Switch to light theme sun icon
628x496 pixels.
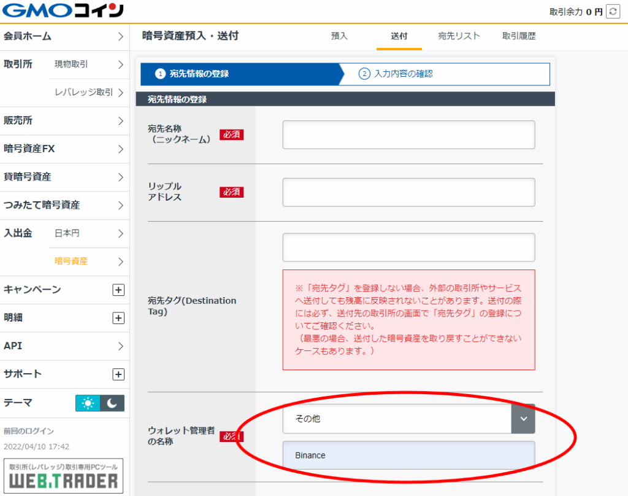pyautogui.click(x=88, y=403)
